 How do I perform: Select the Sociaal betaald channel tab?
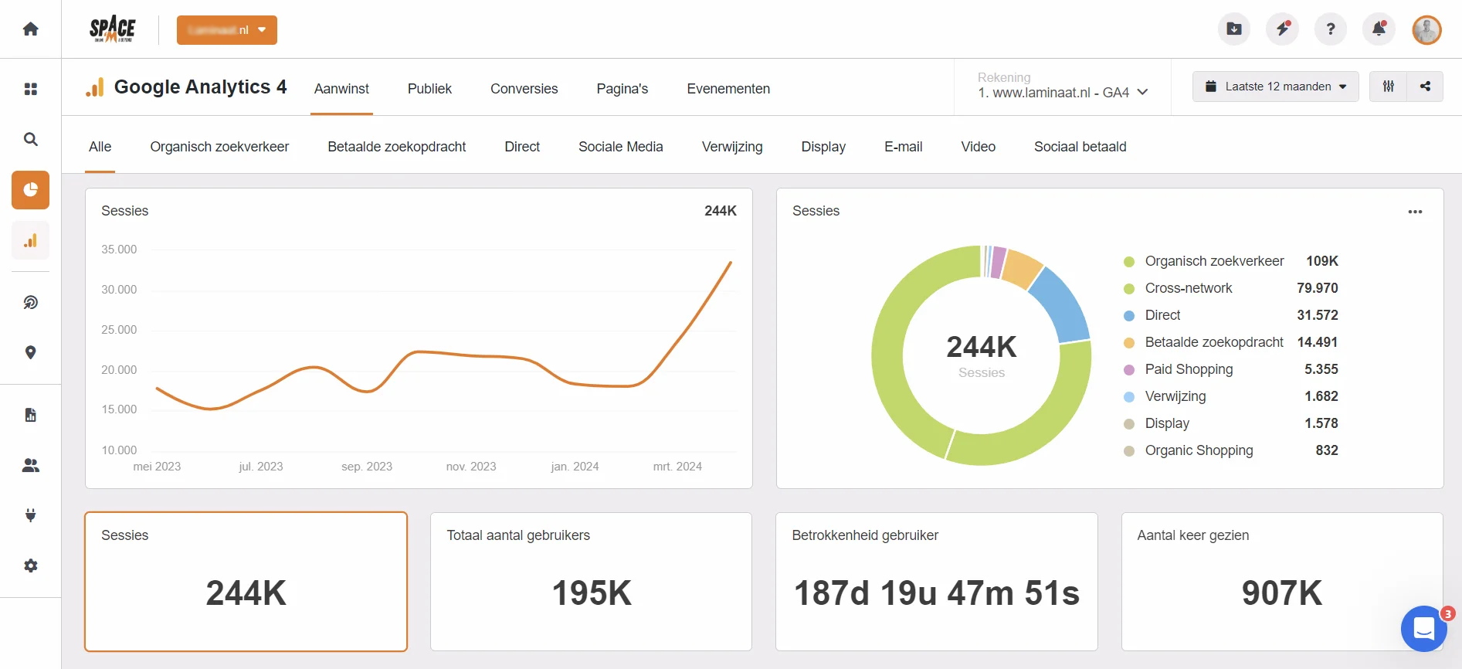click(x=1080, y=147)
